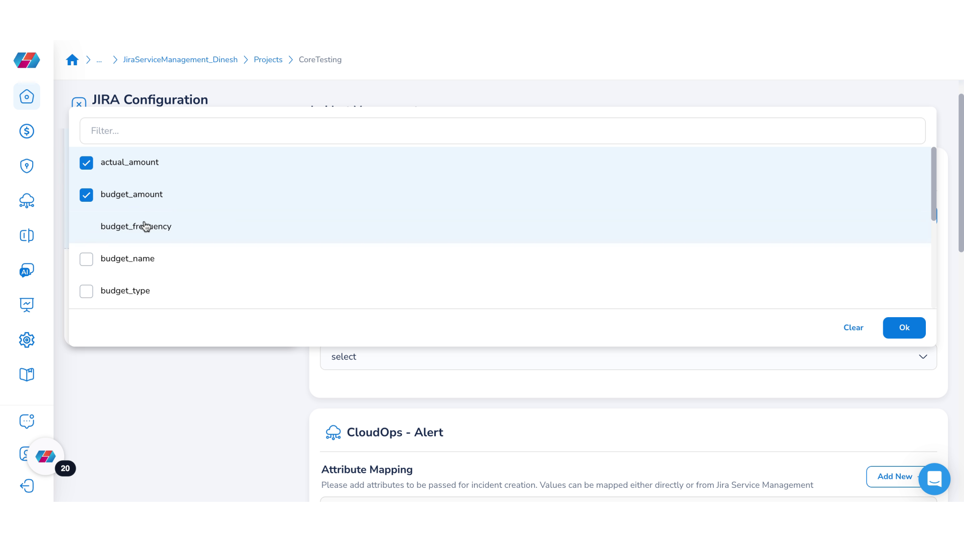Screen dimensions: 964x542
Task: Open the support chat widget button
Action: point(934,479)
